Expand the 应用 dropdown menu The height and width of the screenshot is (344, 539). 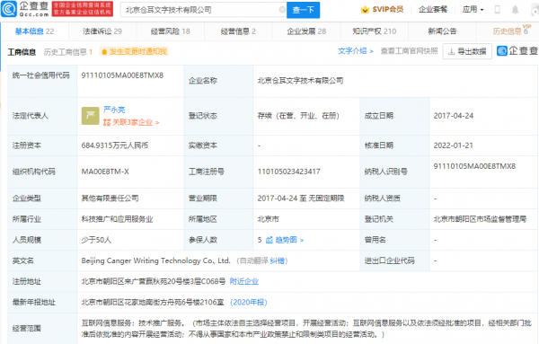coord(473,10)
